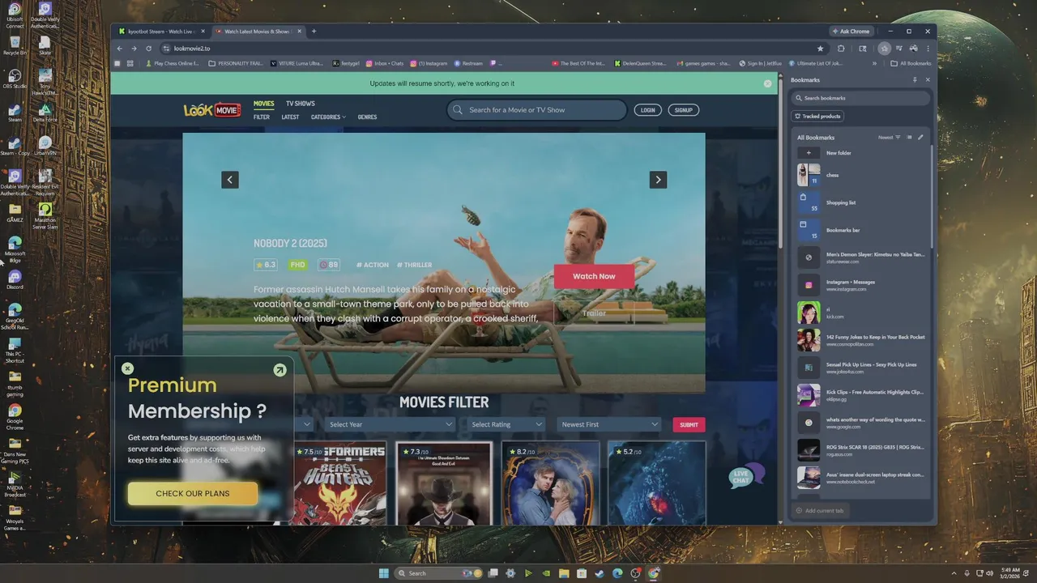This screenshot has width=1037, height=583.
Task: Click CHECK OUR PLANS button
Action: [193, 493]
